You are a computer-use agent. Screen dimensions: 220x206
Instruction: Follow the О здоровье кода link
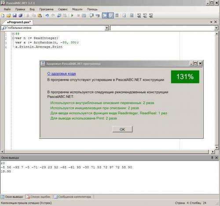click(62, 74)
